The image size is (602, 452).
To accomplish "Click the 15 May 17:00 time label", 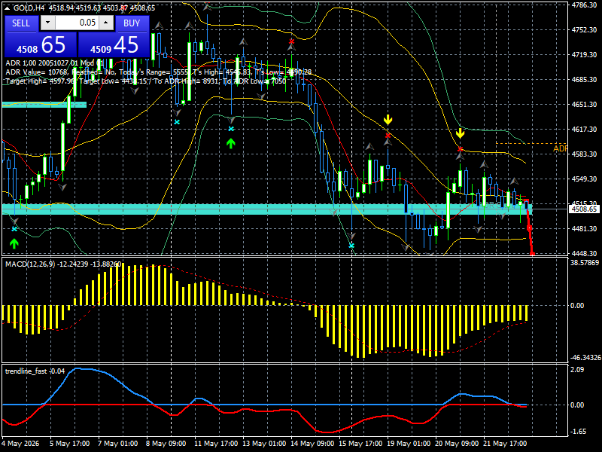I will click(x=360, y=444).
